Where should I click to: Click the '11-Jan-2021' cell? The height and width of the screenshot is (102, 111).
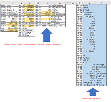(x=12, y=28)
